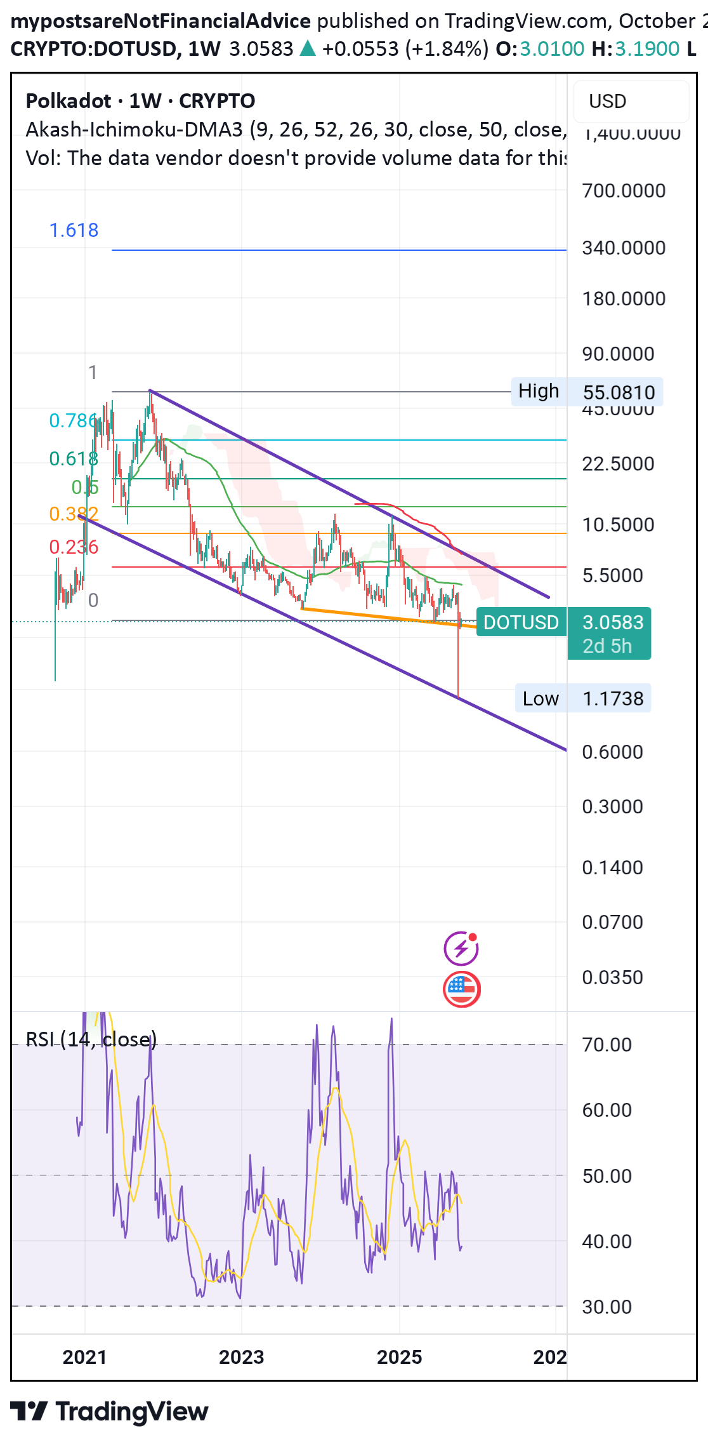The image size is (708, 1442).
Task: Click the 0.786 Fibonacci level label
Action: [72, 420]
